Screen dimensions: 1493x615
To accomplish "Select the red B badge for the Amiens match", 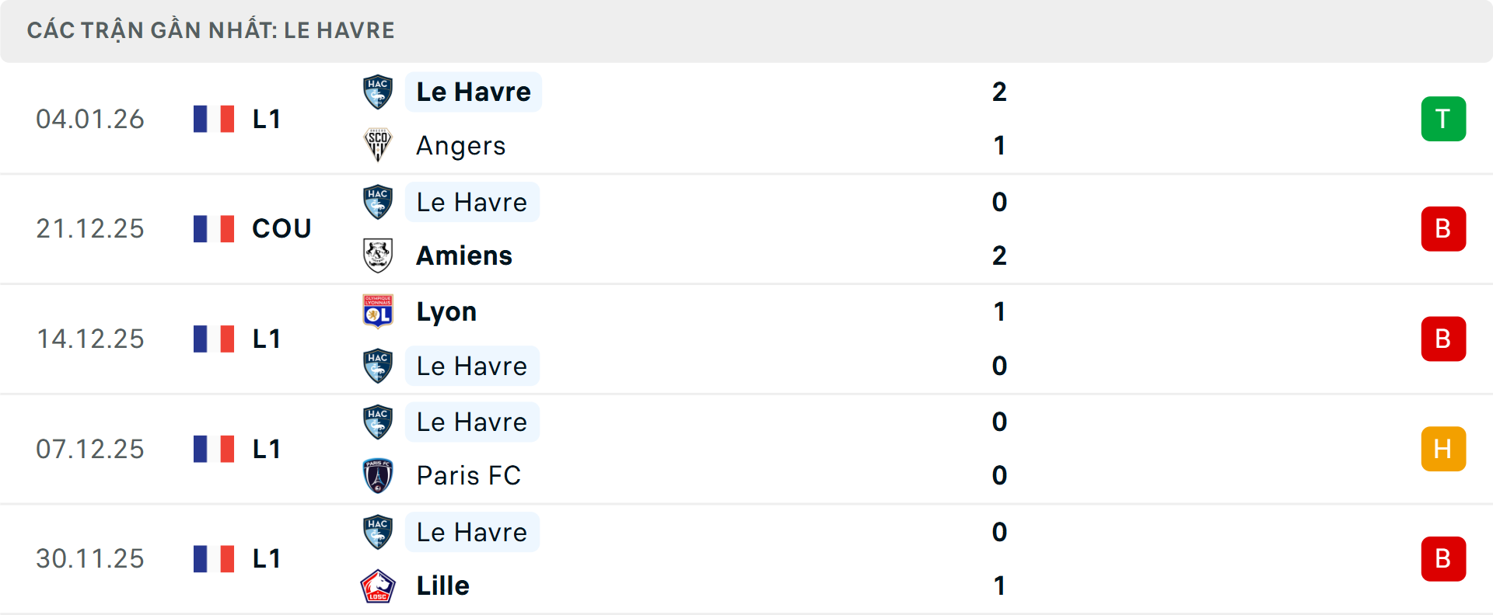I will click(x=1444, y=228).
